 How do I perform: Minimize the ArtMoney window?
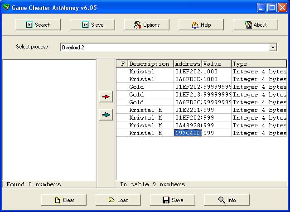click(x=261, y=8)
